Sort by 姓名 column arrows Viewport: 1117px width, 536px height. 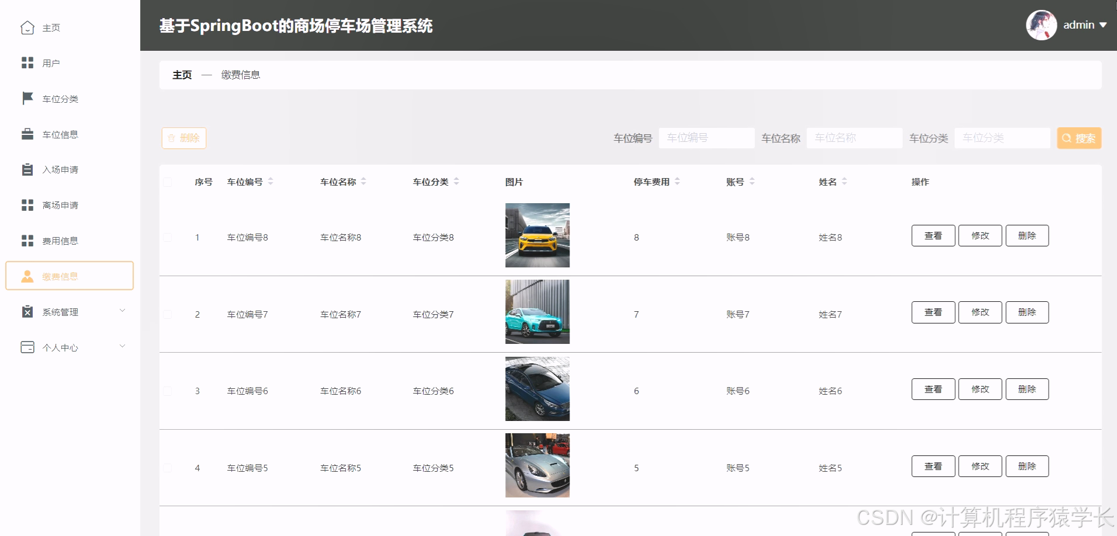pos(844,182)
